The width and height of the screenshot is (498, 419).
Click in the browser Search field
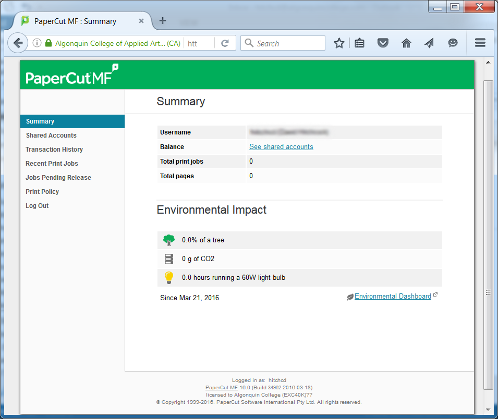click(288, 43)
